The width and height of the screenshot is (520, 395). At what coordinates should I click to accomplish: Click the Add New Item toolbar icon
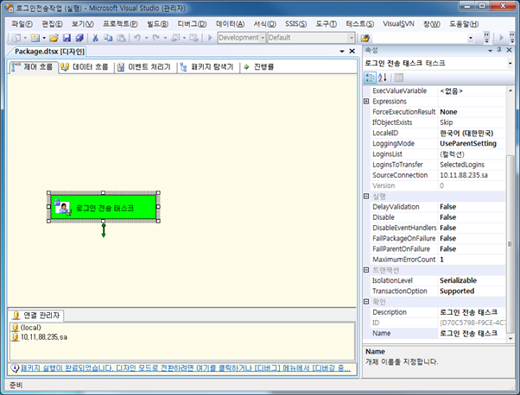pos(35,38)
